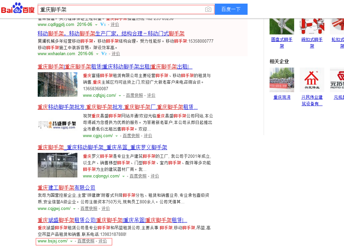Image resolution: width=344 pixels, height=246 pixels.
Task: Expand dropdown arrow next to www.cqlongyi.com
Action: [x=123, y=176]
